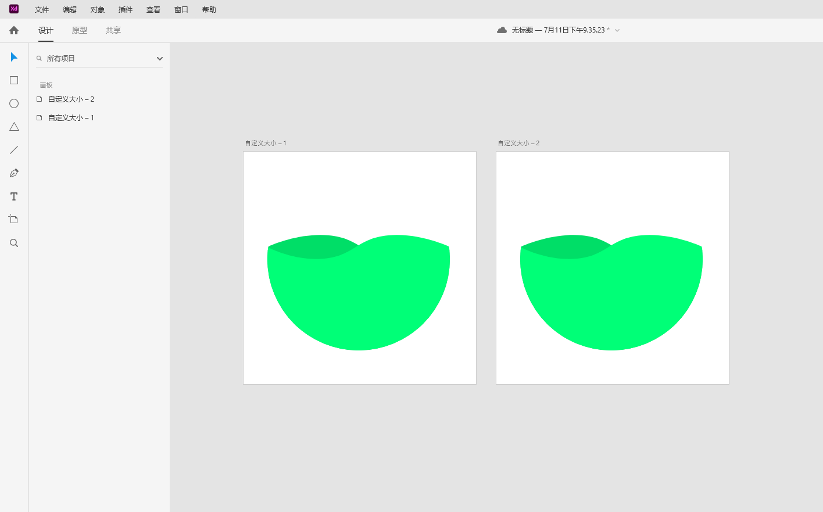Switch to the 原型 tab
This screenshot has width=823, height=512.
click(x=80, y=30)
